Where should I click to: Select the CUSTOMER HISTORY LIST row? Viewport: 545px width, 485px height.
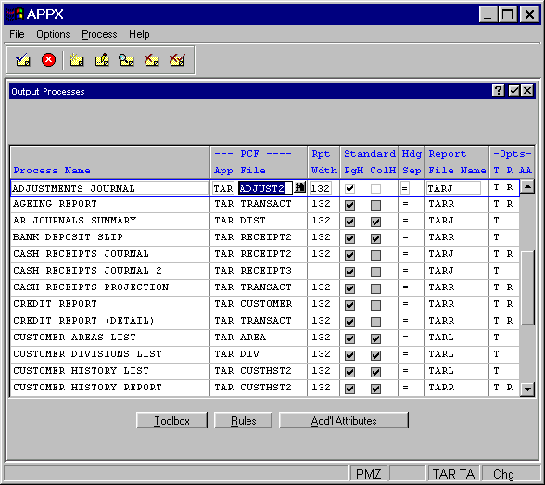click(x=265, y=371)
